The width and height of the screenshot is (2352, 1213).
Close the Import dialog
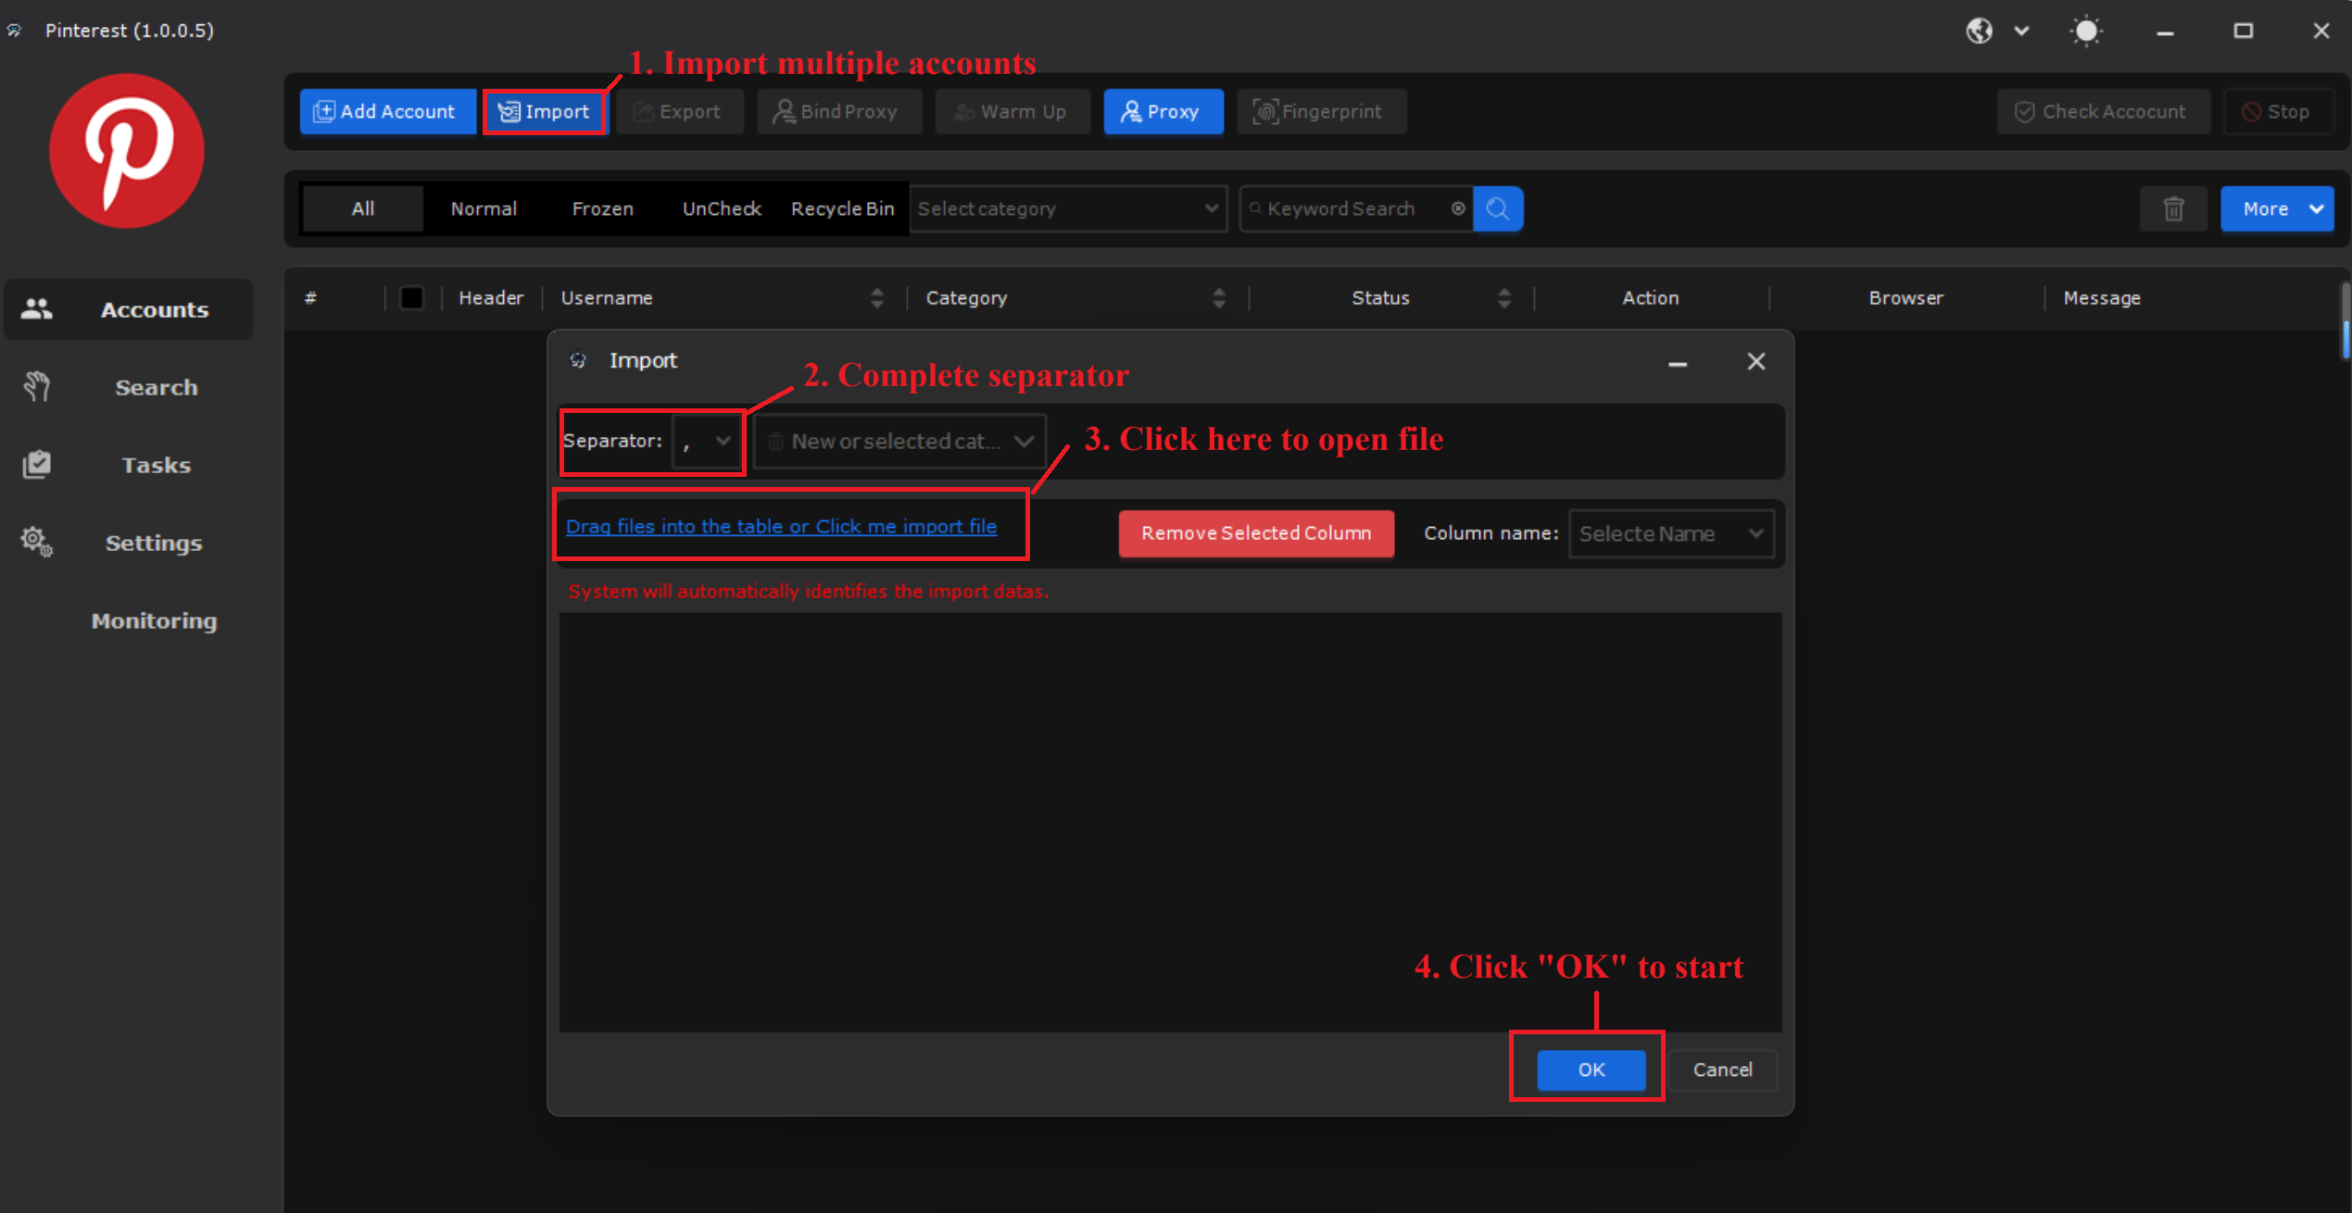pyautogui.click(x=1755, y=362)
